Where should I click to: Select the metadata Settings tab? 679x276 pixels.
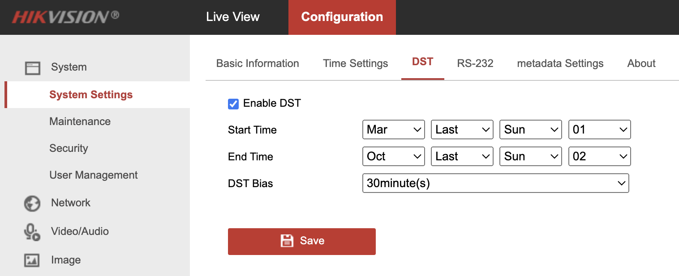click(x=560, y=63)
